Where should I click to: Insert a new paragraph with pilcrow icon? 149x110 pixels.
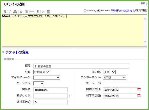[38, 12]
